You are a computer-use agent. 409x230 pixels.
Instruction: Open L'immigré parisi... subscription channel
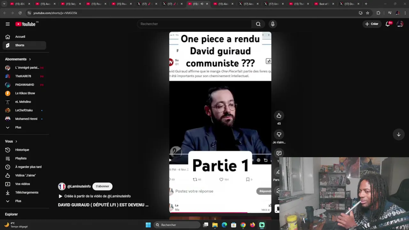pyautogui.click(x=25, y=68)
